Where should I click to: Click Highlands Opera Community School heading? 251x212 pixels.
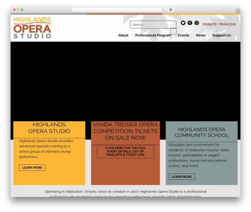coord(202,132)
